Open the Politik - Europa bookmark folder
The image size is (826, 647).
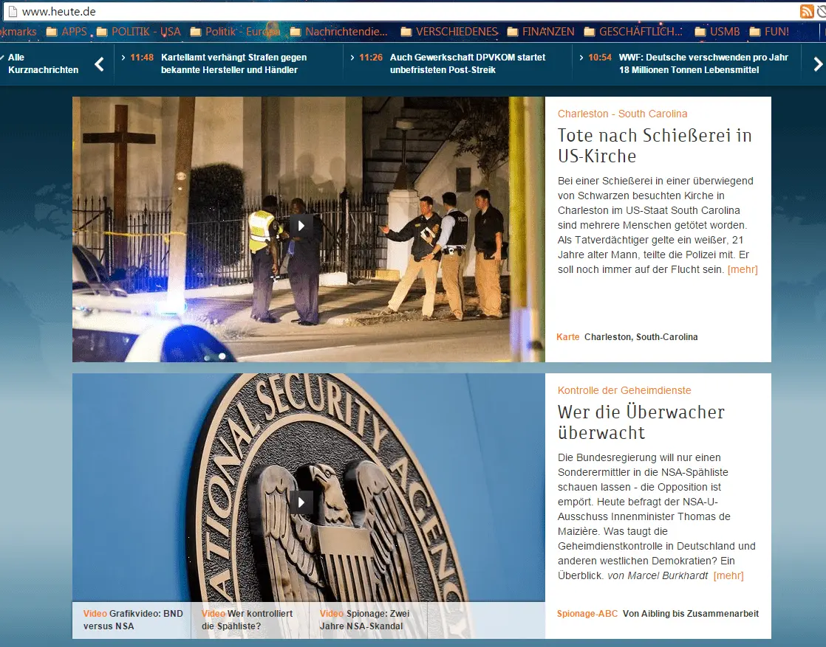point(235,32)
